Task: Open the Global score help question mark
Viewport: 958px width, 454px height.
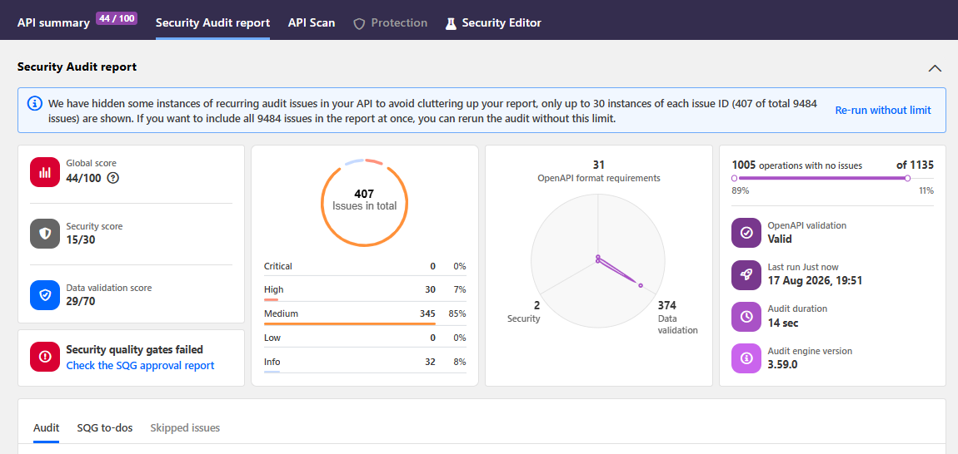Action: [112, 178]
